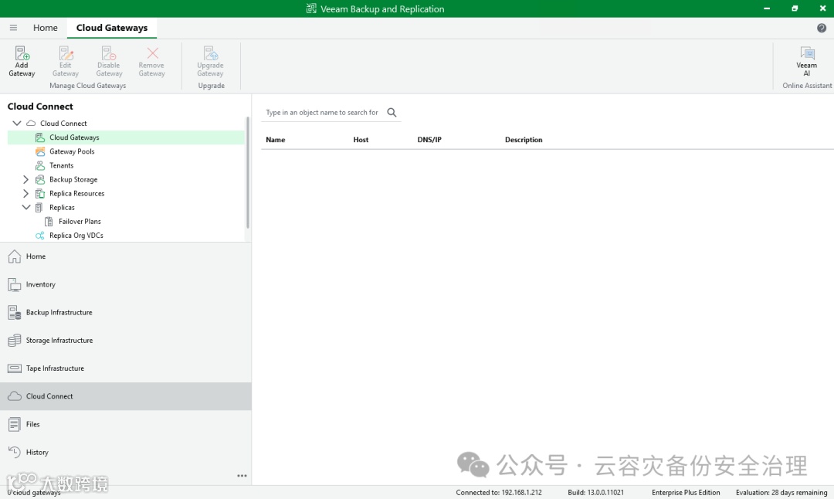The image size is (834, 499).
Task: Click the Disable Gateway ribbon icon
Action: 109,53
